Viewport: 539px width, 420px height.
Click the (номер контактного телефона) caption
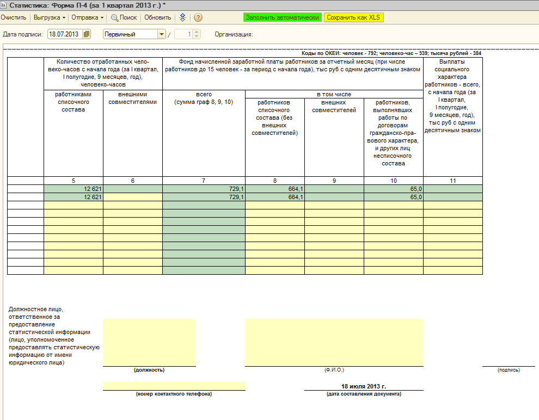[174, 394]
